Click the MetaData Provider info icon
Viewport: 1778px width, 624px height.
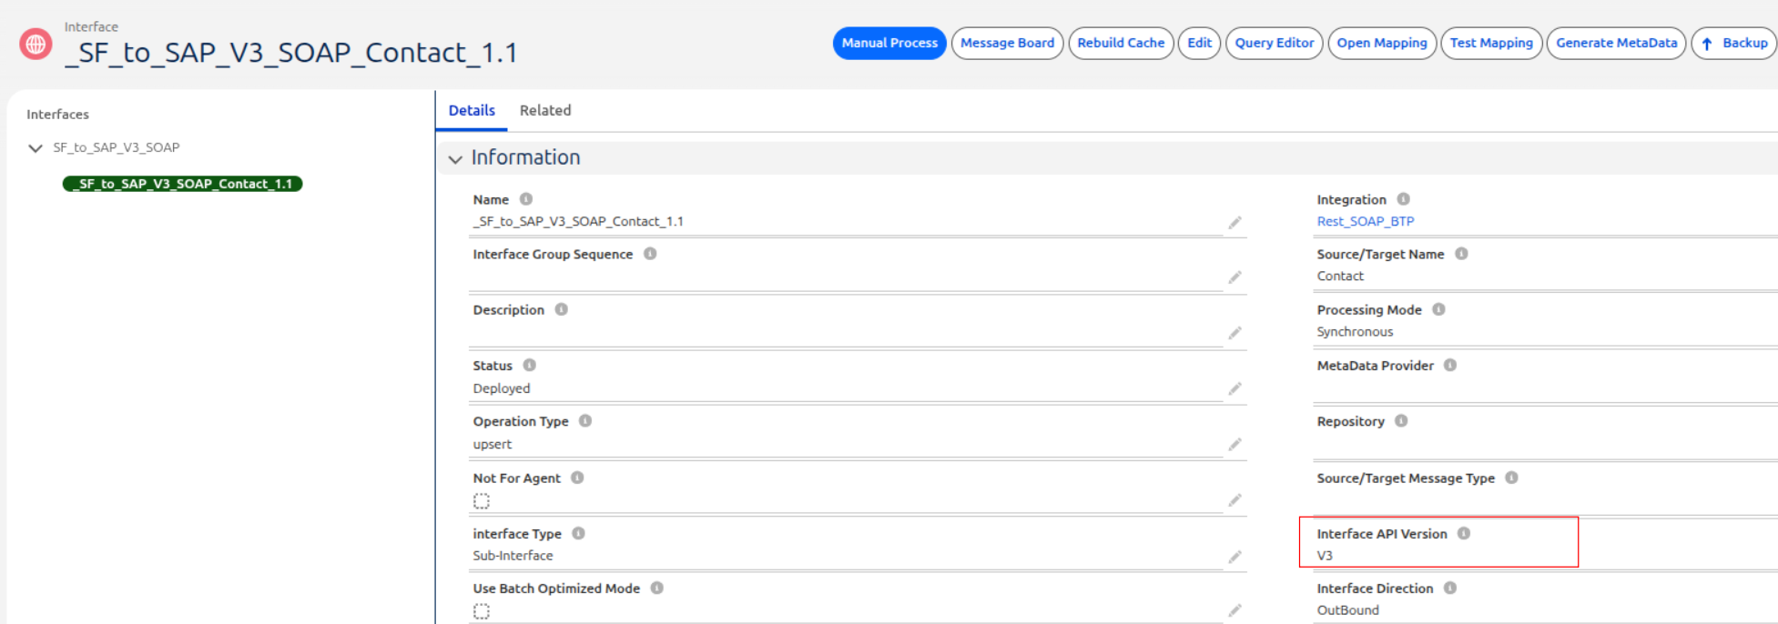coord(1450,365)
